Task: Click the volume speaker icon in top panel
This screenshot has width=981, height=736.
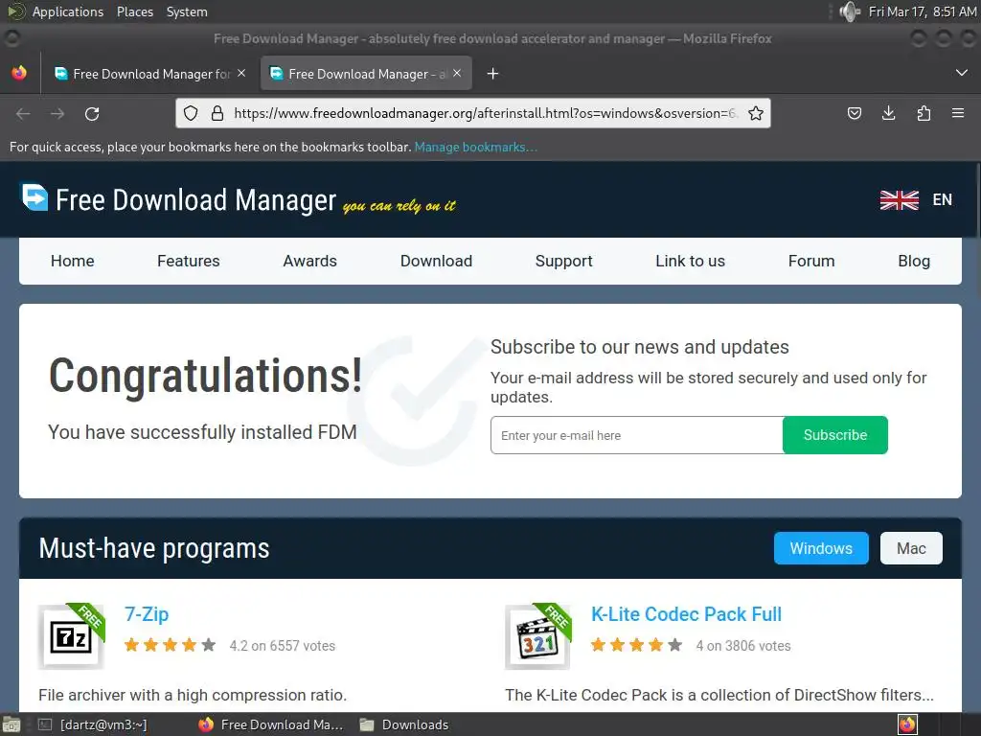Action: [x=849, y=11]
